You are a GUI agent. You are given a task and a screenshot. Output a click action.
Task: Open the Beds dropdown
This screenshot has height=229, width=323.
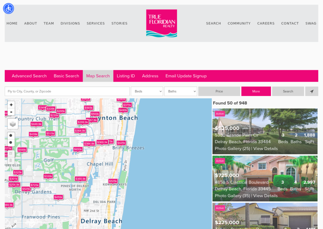(x=147, y=92)
